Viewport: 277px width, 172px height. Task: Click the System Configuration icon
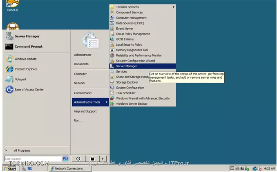tap(112, 88)
